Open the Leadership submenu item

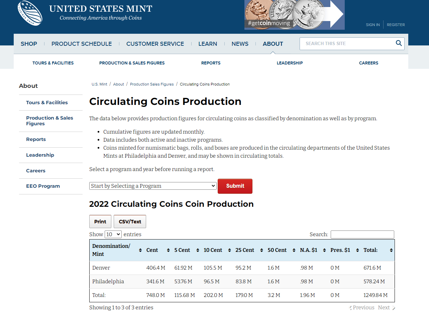coord(290,63)
